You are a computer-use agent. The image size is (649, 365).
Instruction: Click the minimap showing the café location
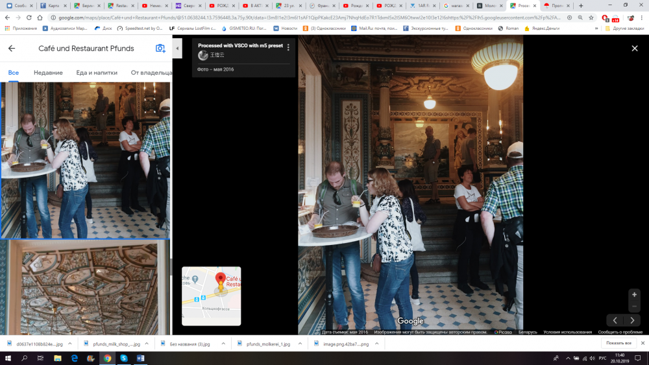[211, 296]
